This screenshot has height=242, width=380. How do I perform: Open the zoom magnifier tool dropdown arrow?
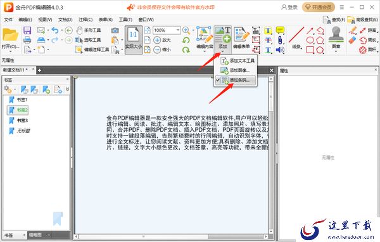point(193,30)
